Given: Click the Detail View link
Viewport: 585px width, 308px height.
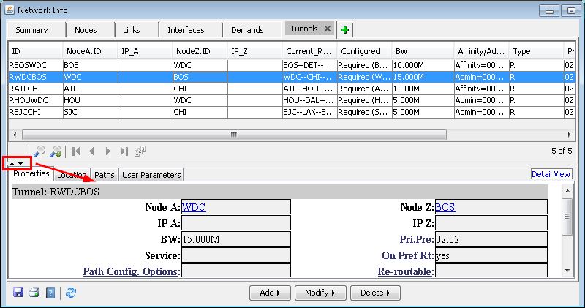Looking at the screenshot, I should click(x=551, y=174).
